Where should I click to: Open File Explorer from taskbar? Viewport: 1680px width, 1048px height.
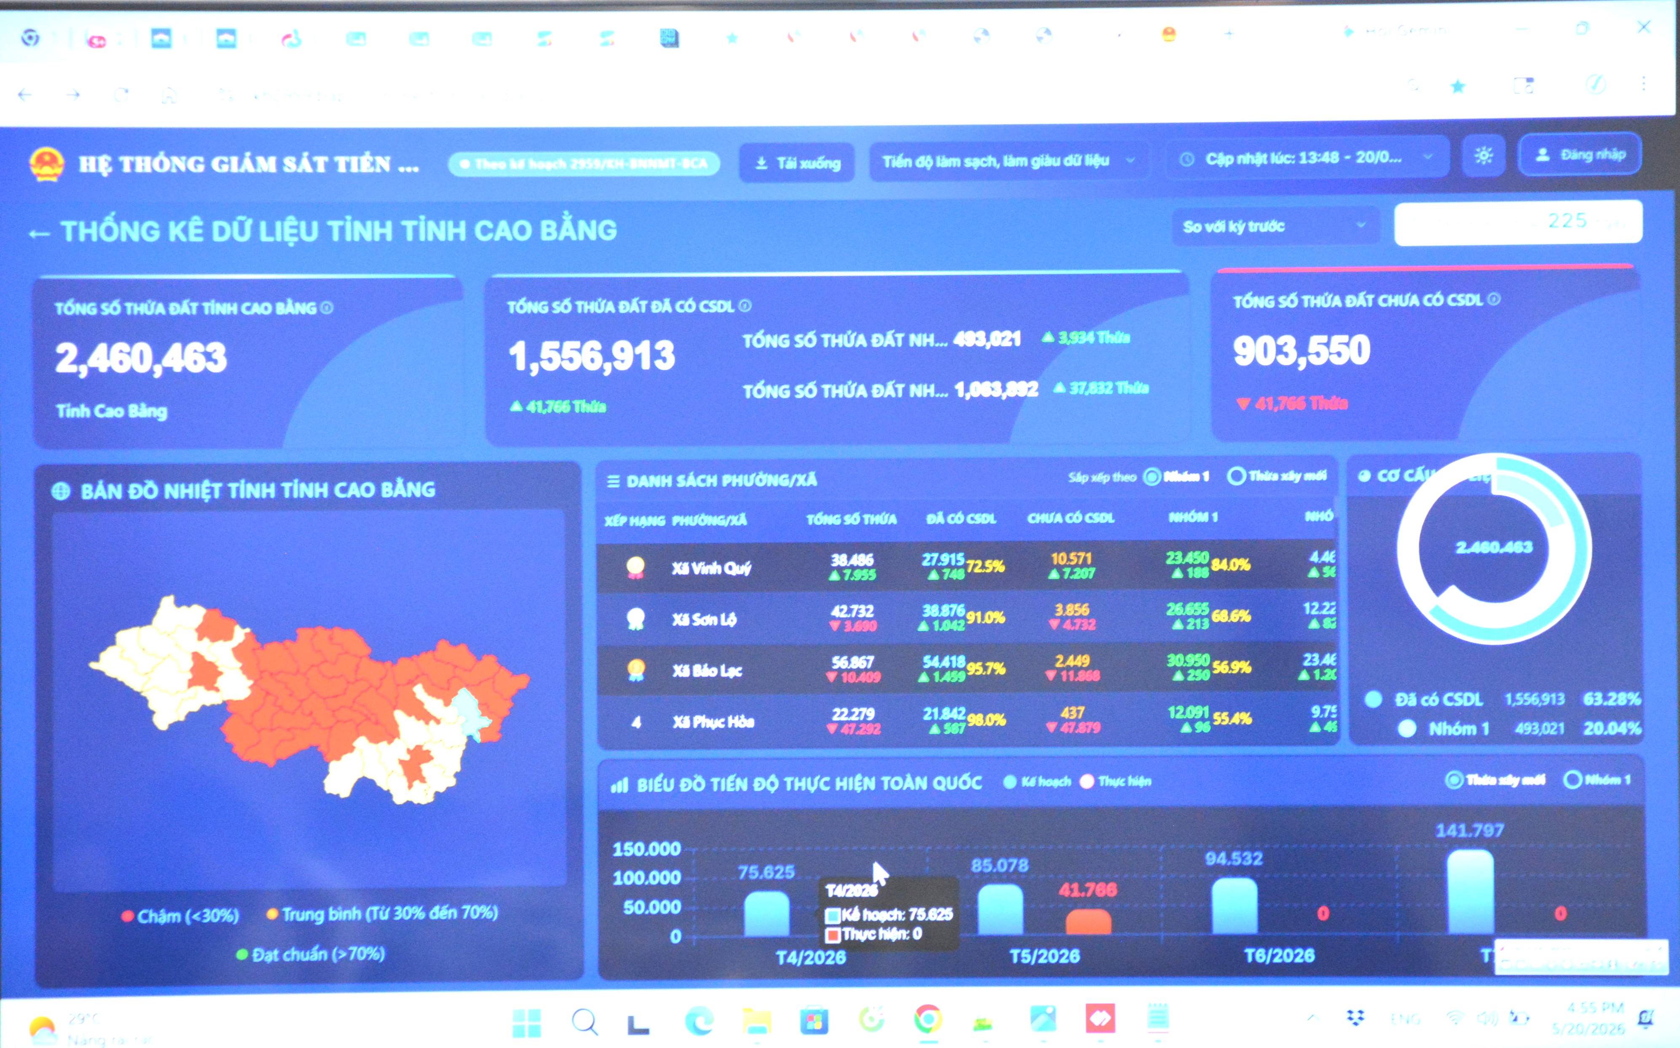click(757, 1021)
